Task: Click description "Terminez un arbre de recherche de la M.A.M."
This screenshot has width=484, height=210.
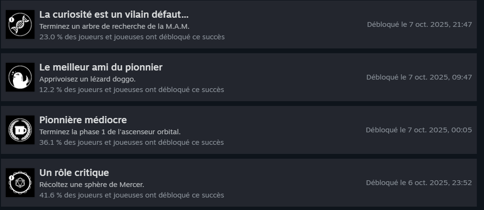Action: tap(117, 26)
